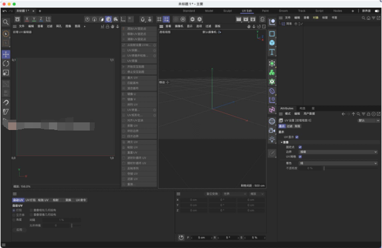This screenshot has height=248, width=382.
Task: Toggle the UV网格 checkbox
Action: pyautogui.click(x=300, y=157)
